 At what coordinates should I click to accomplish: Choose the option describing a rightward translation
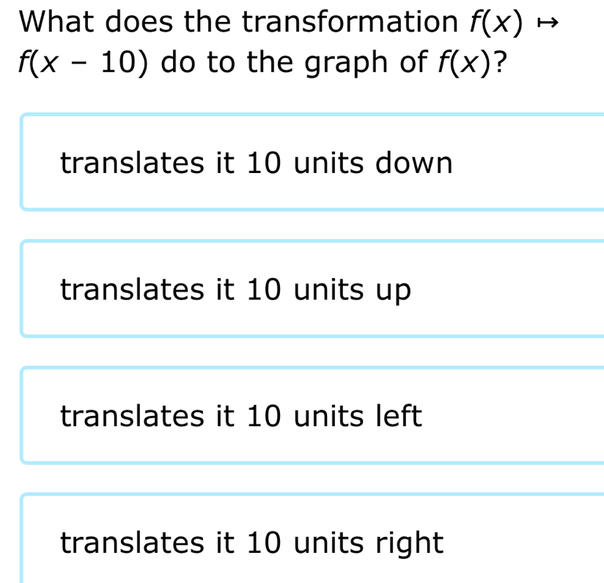tap(312, 538)
